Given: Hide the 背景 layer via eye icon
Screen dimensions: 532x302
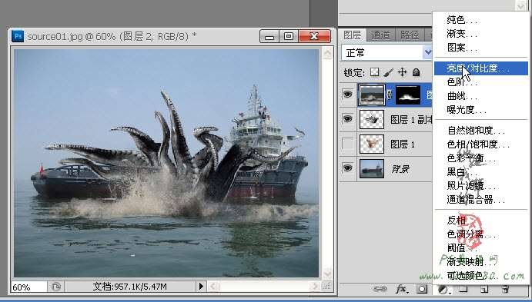Looking at the screenshot, I should (347, 168).
